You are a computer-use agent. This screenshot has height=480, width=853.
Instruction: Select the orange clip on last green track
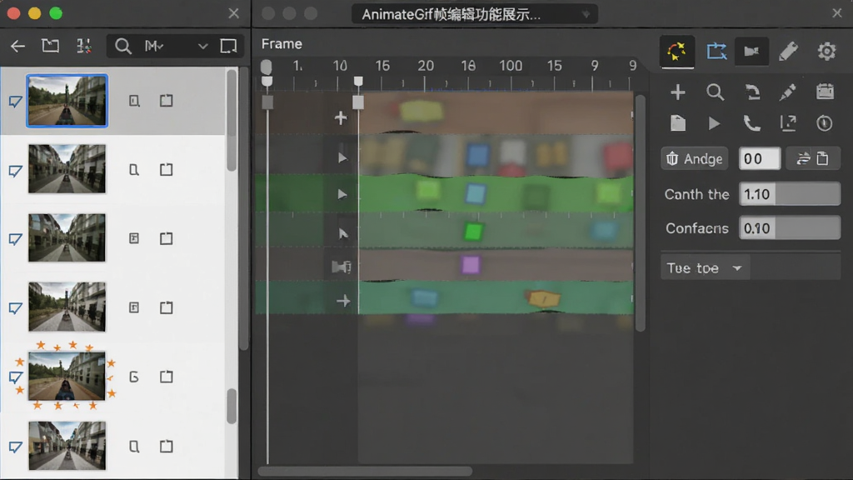543,299
